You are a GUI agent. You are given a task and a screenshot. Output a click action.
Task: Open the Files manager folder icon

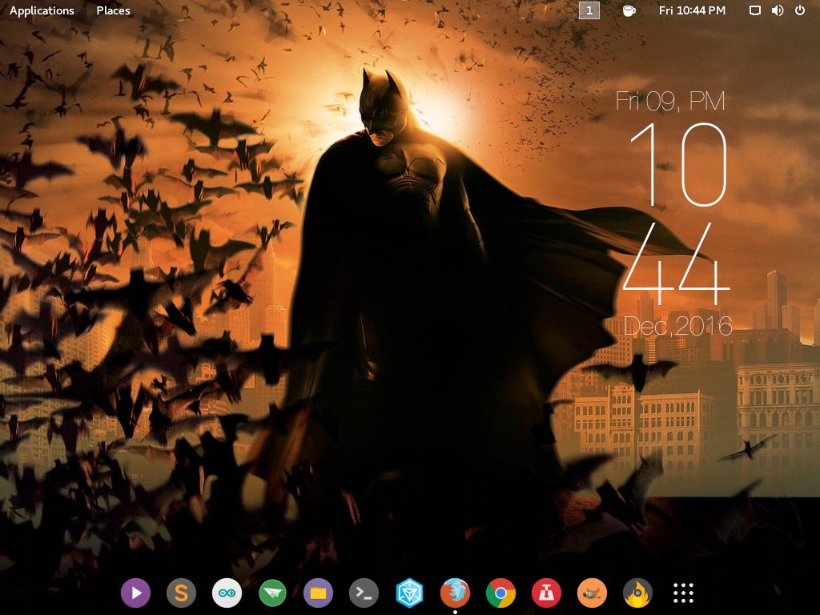click(318, 593)
